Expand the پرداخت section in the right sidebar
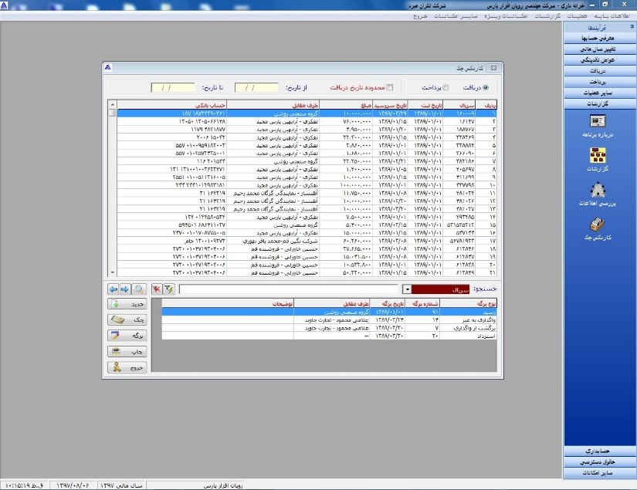Viewport: 637px width, 490px height. click(x=600, y=82)
